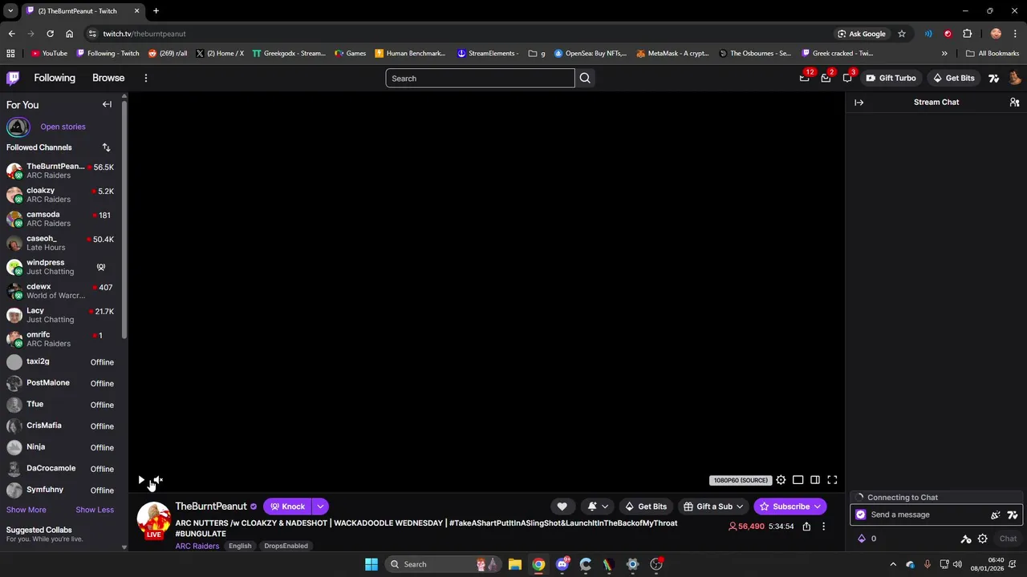The width and height of the screenshot is (1027, 577).
Task: Open TheBurntPeanut channel avatar
Action: 153,519
